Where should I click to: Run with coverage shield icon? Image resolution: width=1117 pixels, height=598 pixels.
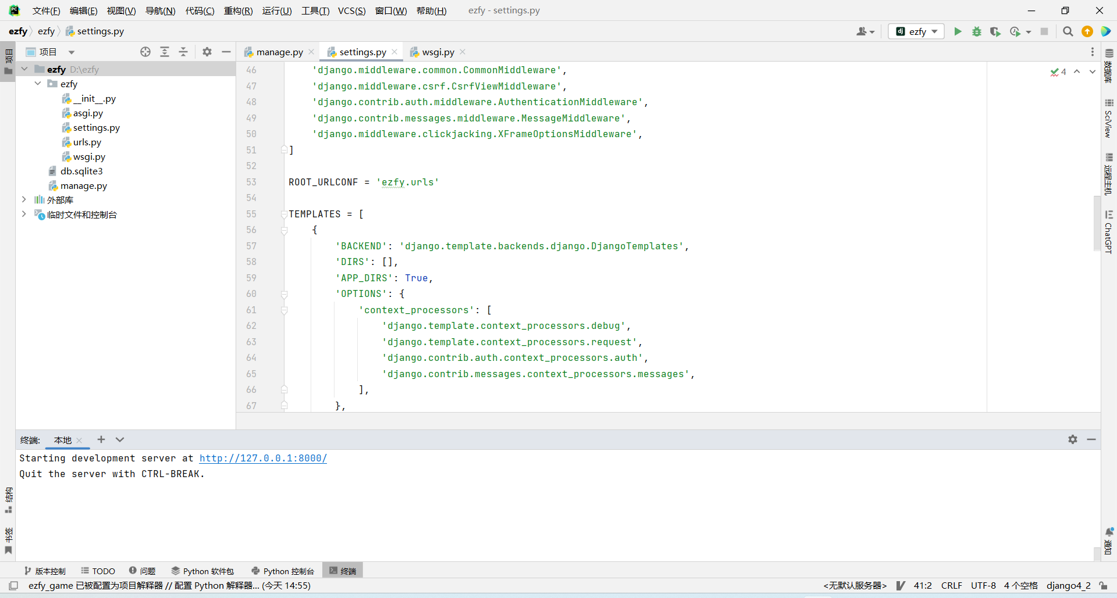pos(995,31)
